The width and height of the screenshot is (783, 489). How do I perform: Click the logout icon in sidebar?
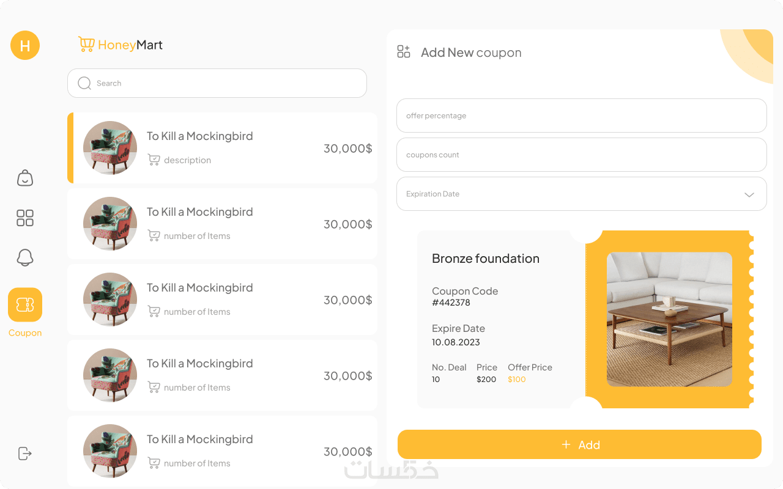[x=25, y=453]
